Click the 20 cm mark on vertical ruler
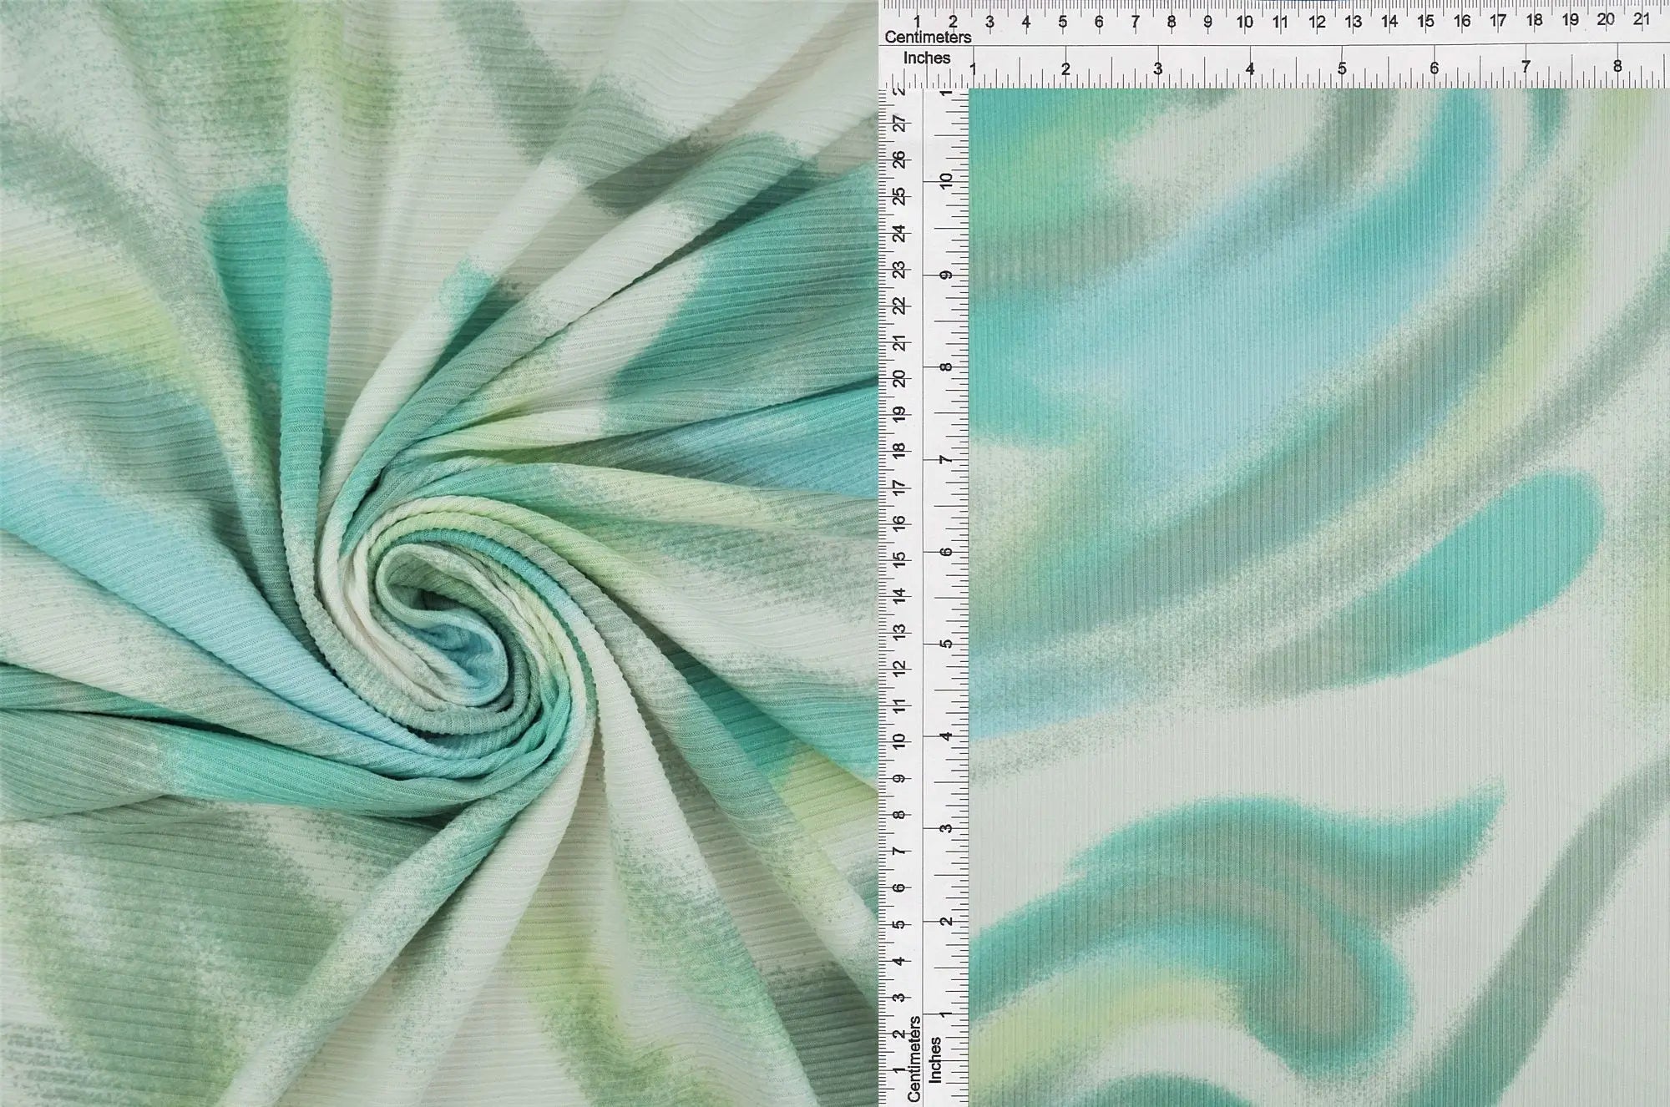The width and height of the screenshot is (1670, 1107). pos(899,379)
